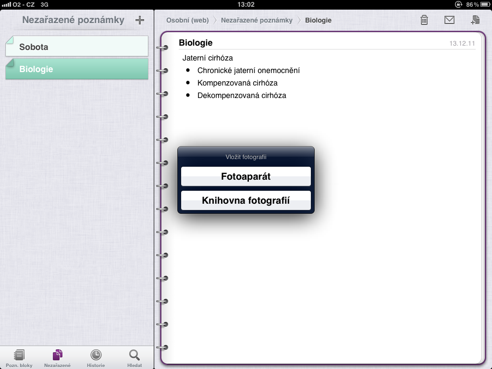The height and width of the screenshot is (369, 492).
Task: Select the Biologie note in the list
Action: coord(77,69)
